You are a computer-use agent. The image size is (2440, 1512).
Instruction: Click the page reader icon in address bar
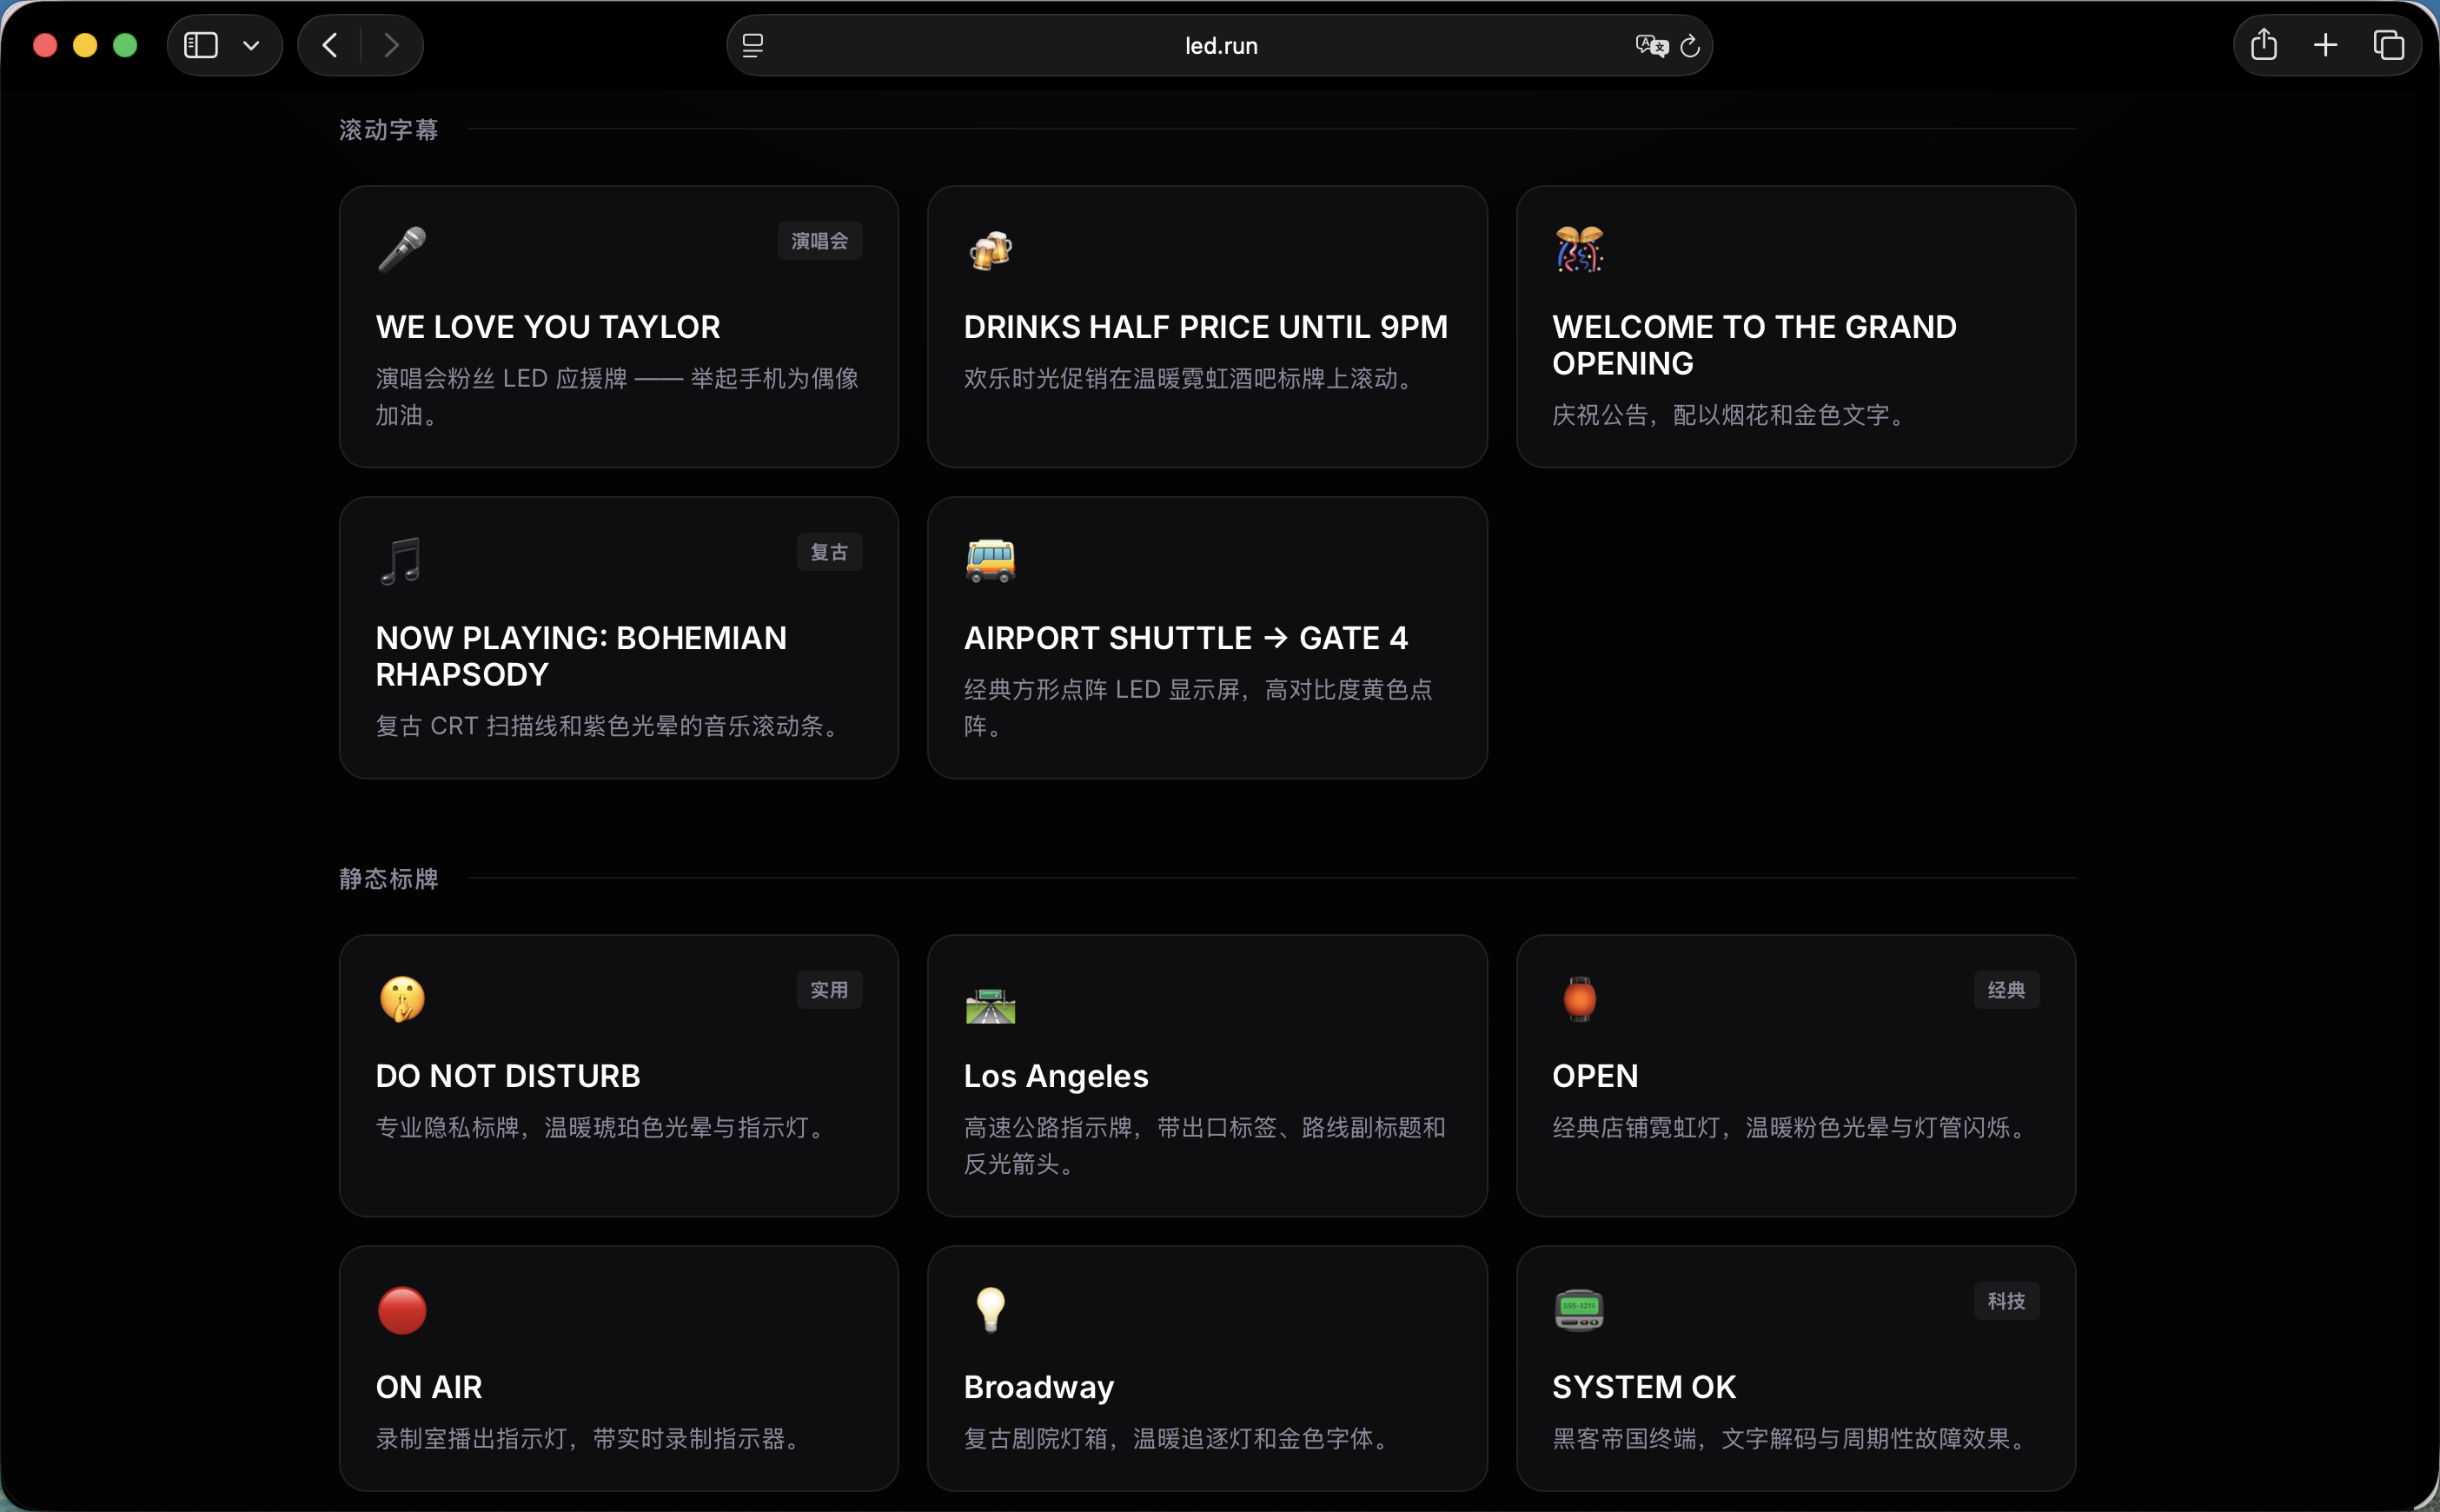pyautogui.click(x=753, y=45)
